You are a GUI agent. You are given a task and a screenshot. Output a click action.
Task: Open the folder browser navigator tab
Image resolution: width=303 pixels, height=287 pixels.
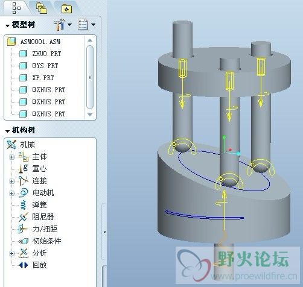tap(42, 8)
